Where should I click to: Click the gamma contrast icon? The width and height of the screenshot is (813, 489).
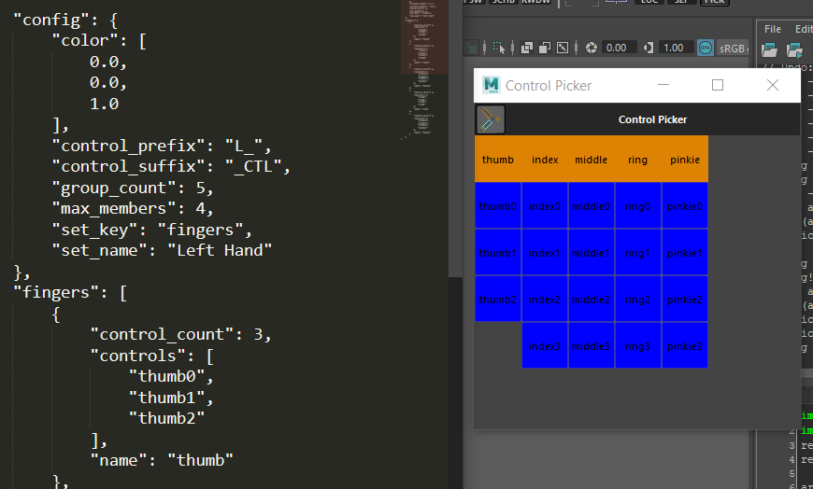647,48
